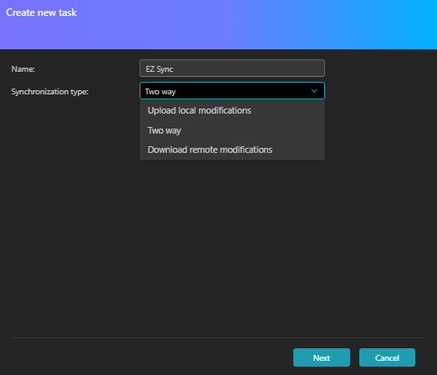
Task: Click the gradient header banner
Action: [219, 24]
